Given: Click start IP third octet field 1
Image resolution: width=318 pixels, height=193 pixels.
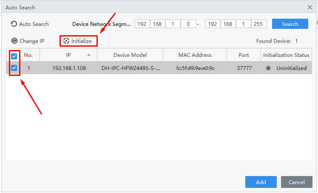Looking at the screenshot, I should click(x=173, y=24).
